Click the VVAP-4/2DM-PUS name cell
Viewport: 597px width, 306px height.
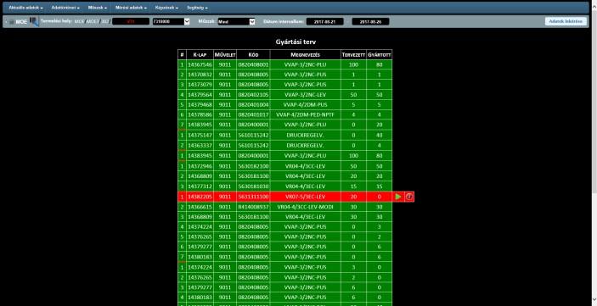pyautogui.click(x=306, y=104)
